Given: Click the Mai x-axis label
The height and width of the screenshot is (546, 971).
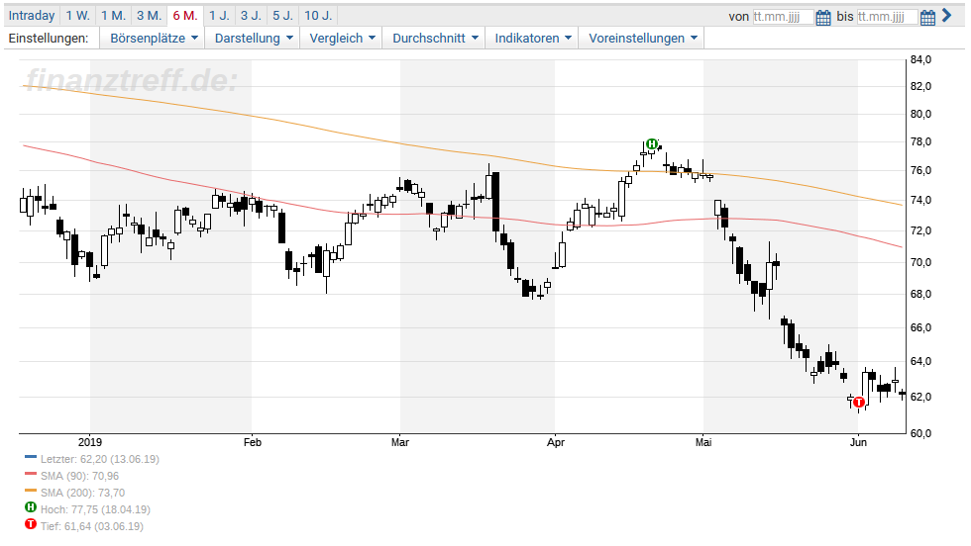Looking at the screenshot, I should click(x=703, y=442).
